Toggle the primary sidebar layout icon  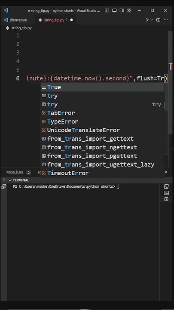(x=107, y=10)
